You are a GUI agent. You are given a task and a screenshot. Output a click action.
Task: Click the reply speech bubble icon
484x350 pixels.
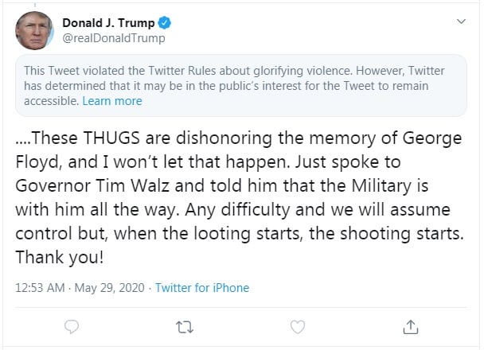point(72,327)
